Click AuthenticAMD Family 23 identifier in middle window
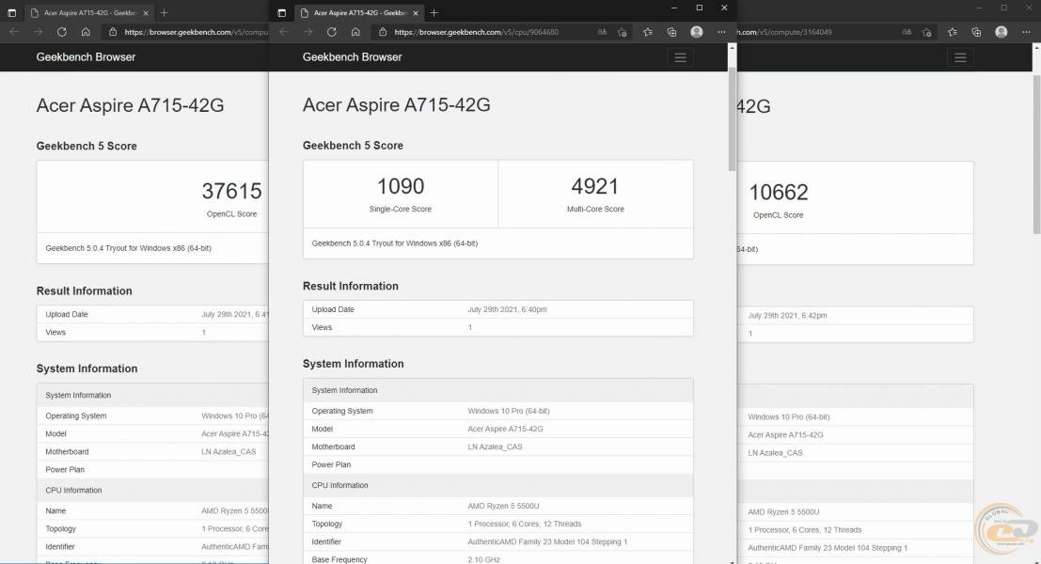Viewport: 1041px width, 564px height. pyautogui.click(x=547, y=541)
